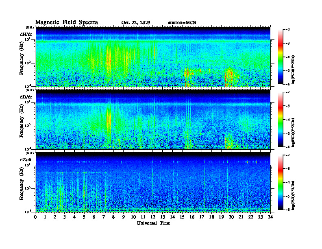Click hour tick label 16 on the time axis

click(x=192, y=217)
